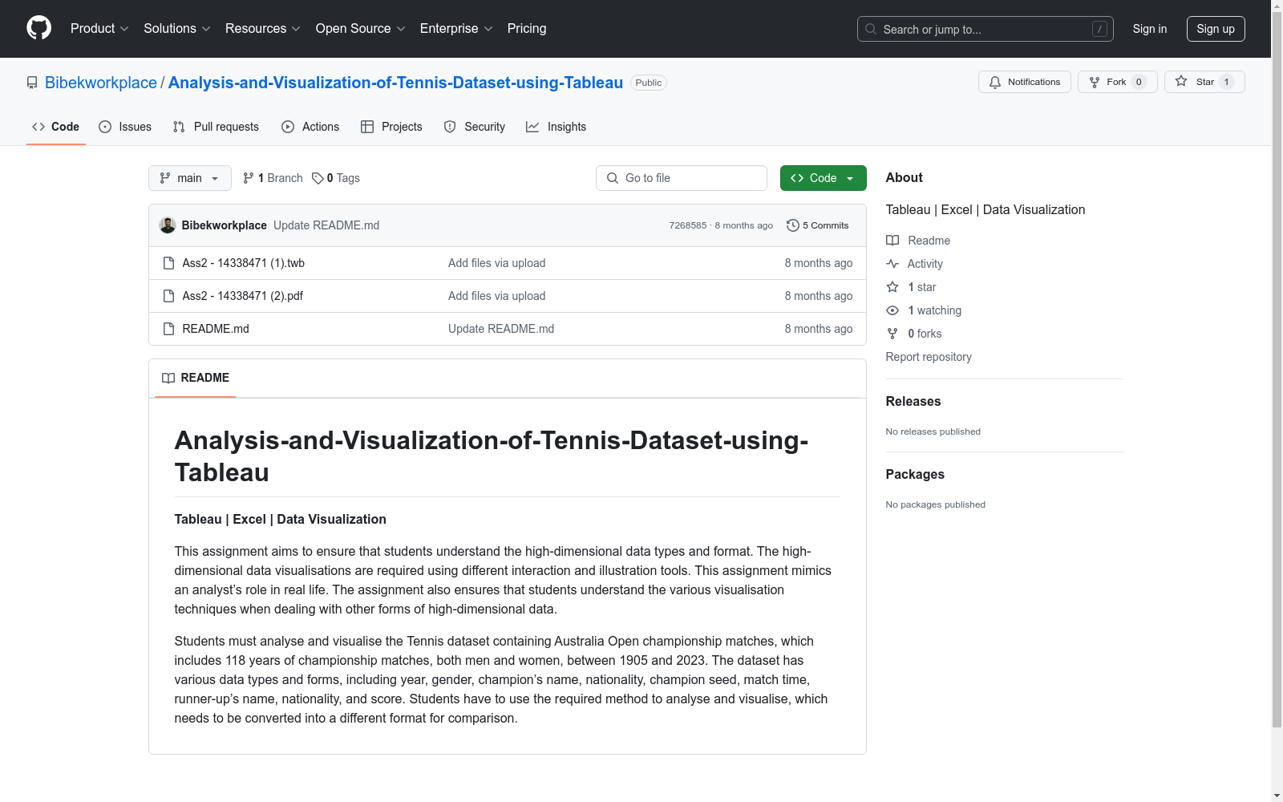This screenshot has height=802, width=1283.
Task: View the 5 Commits history
Action: click(818, 225)
